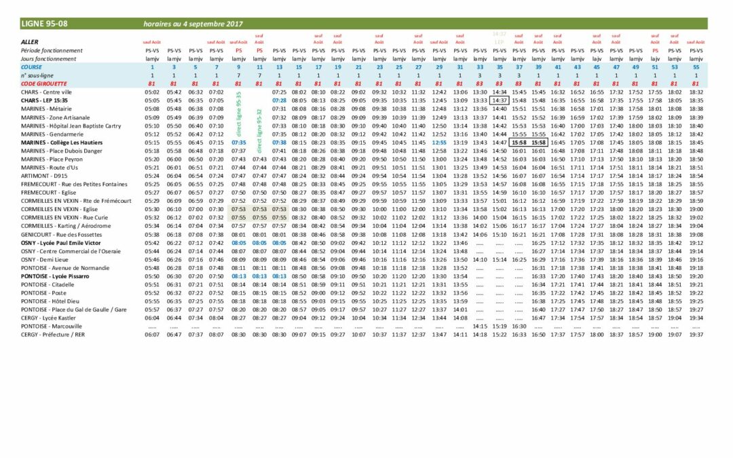Click the blue COURSE row label
Image resolution: width=733 pixels, height=458 pixels.
tap(31, 67)
